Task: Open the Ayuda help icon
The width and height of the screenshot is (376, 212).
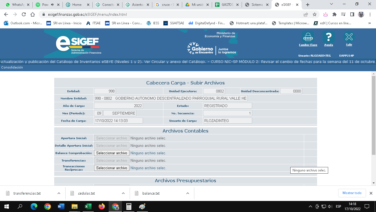Action: click(x=328, y=37)
